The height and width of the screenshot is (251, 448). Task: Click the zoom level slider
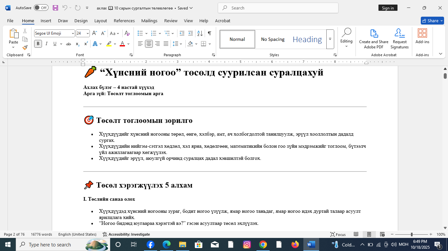click(412, 234)
